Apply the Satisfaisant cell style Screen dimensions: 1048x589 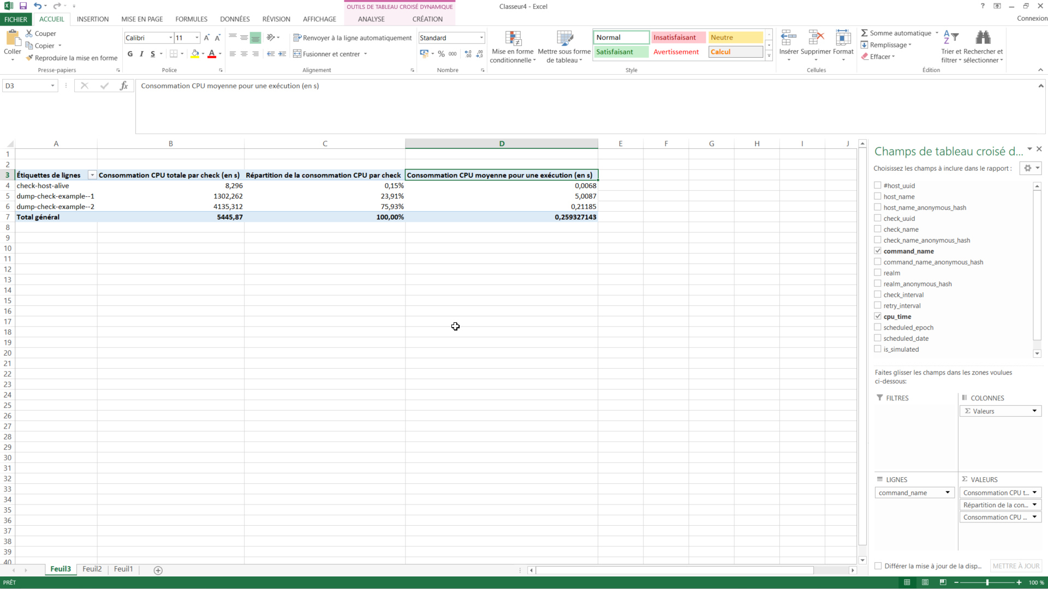(x=621, y=52)
